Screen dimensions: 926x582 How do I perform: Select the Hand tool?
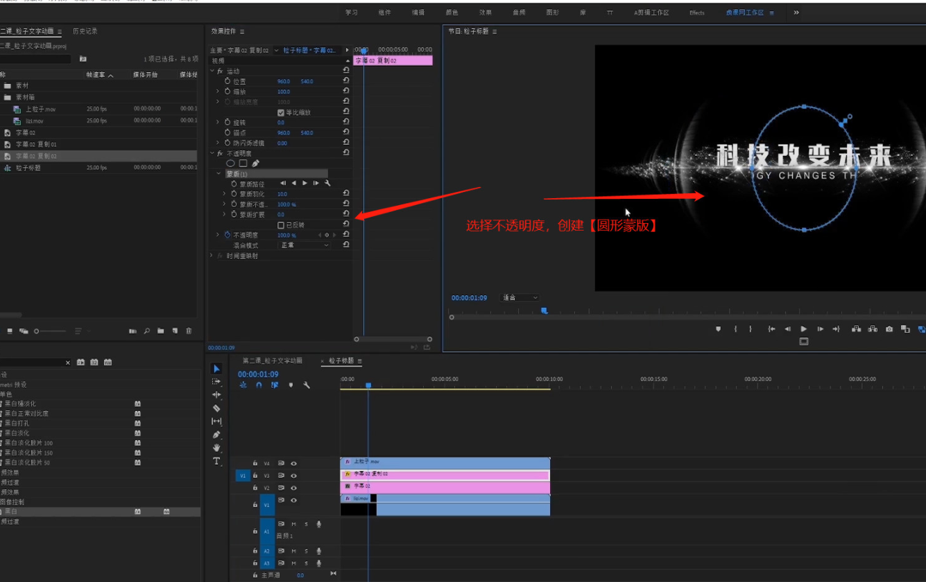point(216,448)
